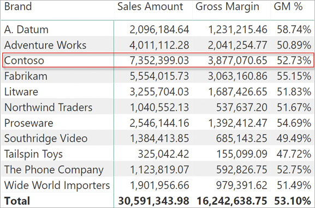Screen dimensions: 315x208
Task: Click GM % value 55.15%
Action: (294, 76)
